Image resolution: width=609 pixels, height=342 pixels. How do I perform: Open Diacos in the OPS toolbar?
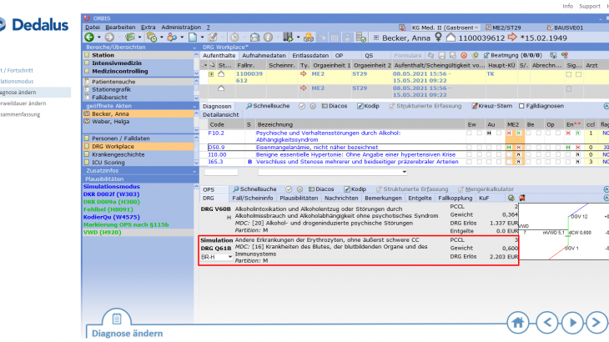pyautogui.click(x=325, y=189)
